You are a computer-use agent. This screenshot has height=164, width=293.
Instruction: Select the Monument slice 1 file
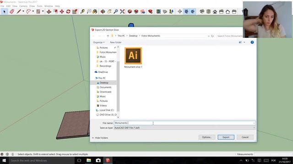pos(133,58)
